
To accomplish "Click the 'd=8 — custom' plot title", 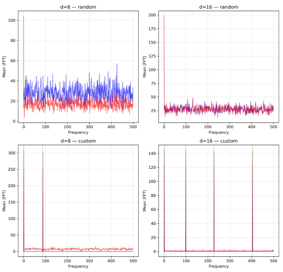I will [x=78, y=141].
